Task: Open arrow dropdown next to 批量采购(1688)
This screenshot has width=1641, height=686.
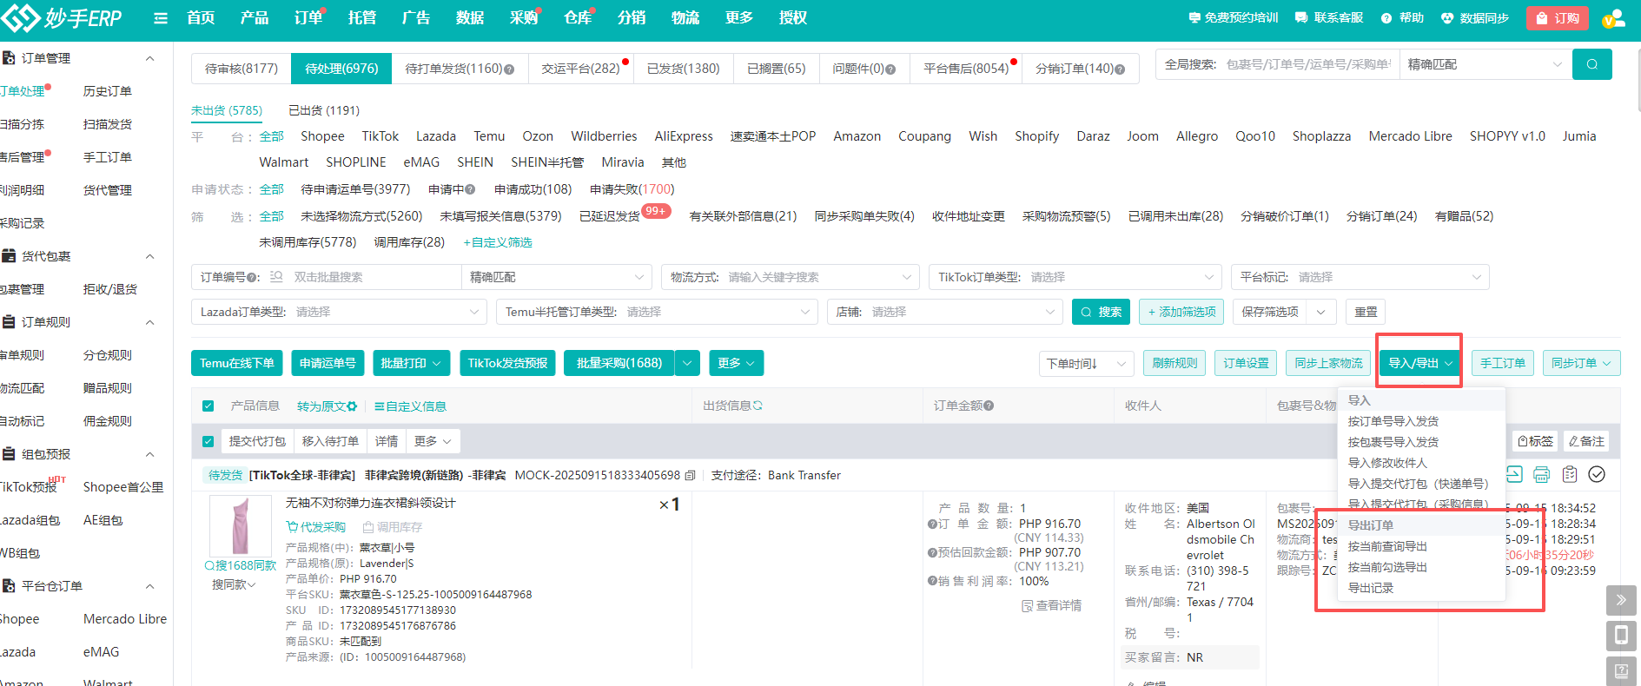Action: click(687, 363)
